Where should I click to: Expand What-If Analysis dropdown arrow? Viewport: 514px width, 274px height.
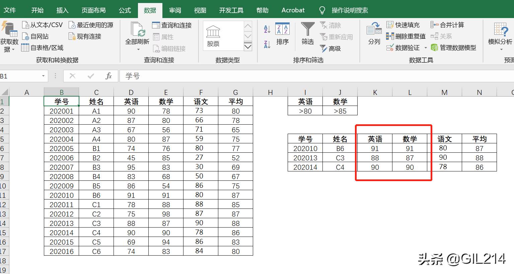point(501,49)
